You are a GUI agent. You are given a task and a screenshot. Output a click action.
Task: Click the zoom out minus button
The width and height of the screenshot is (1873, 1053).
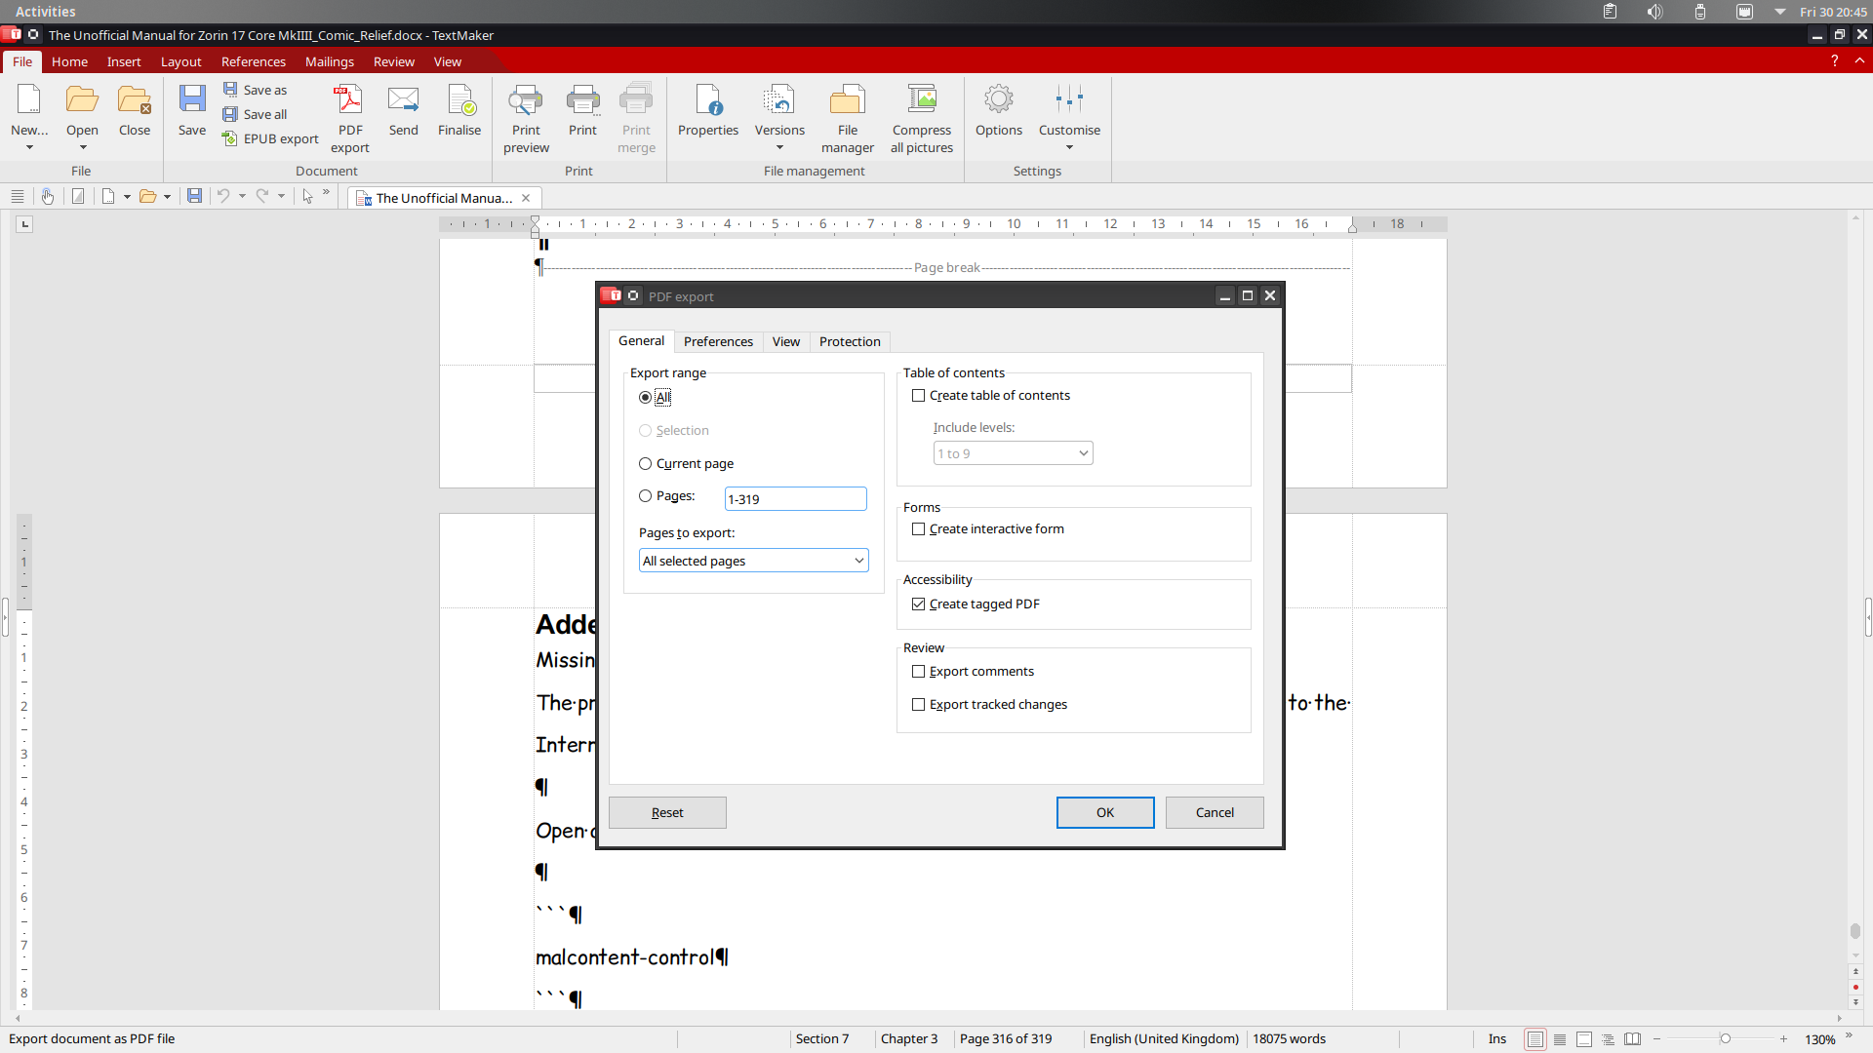[1658, 1039]
